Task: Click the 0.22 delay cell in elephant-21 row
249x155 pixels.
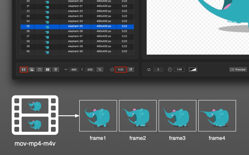Action: (x=124, y=6)
